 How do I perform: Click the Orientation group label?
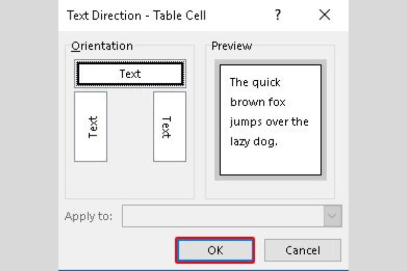tap(102, 46)
